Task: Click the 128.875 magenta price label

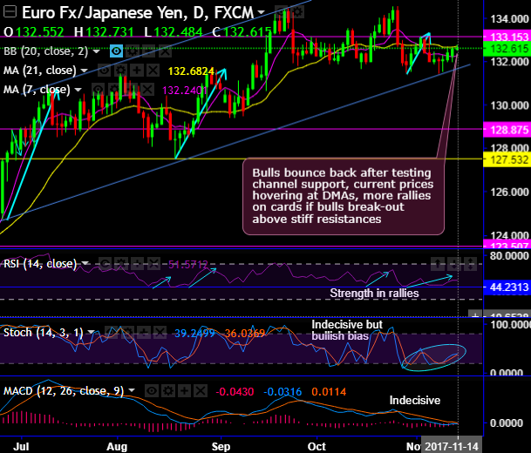Action: tap(507, 129)
